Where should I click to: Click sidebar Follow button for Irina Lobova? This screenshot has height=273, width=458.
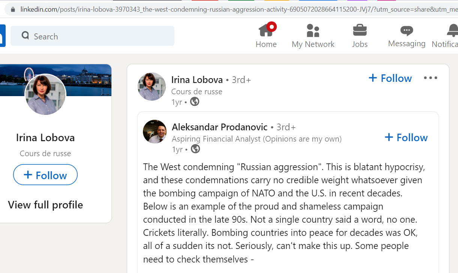45,175
